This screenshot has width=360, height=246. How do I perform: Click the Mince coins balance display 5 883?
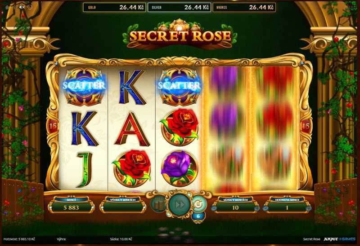71,208
